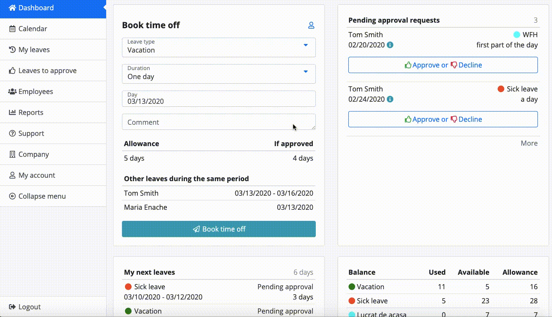Click the user icon in Book time off header

click(311, 25)
